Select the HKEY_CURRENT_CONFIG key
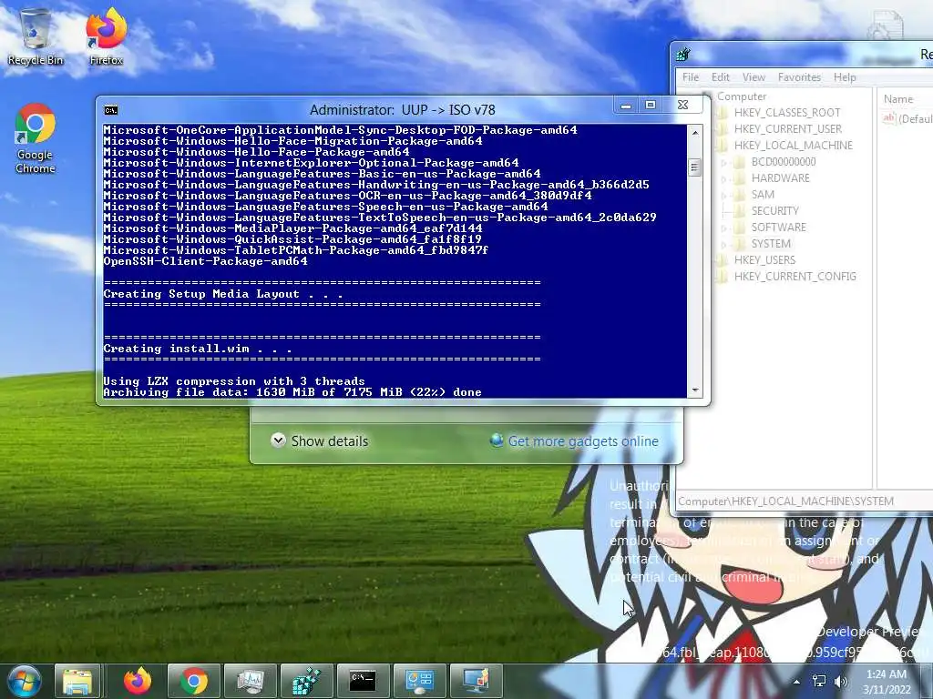Image resolution: width=933 pixels, height=699 pixels. point(795,277)
